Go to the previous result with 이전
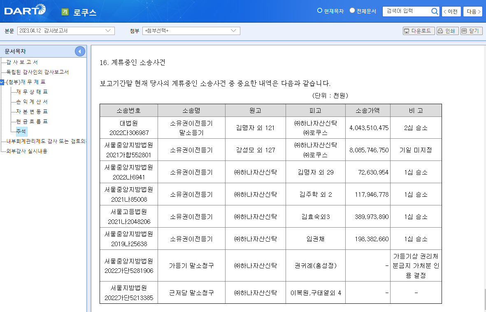The image size is (486, 312). tap(451, 12)
